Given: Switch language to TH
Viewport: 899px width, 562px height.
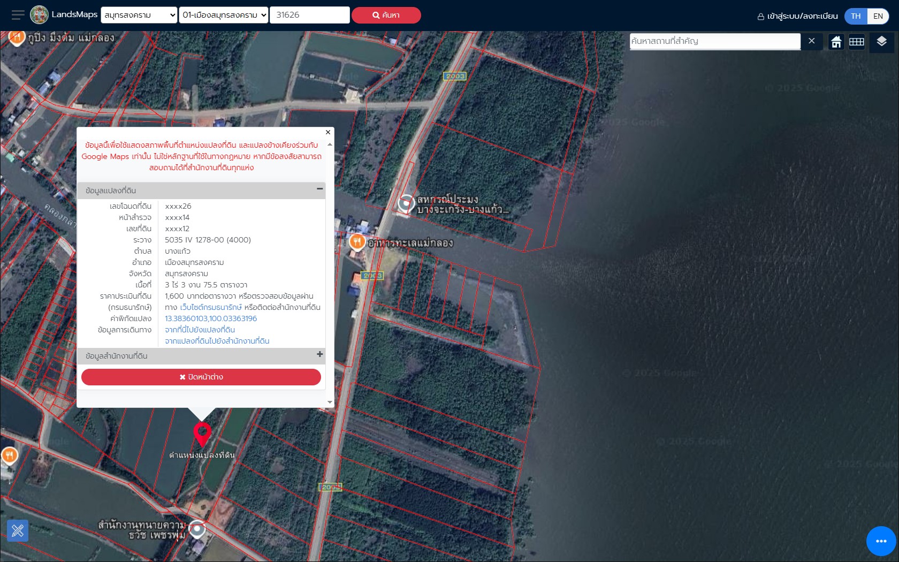Looking at the screenshot, I should [856, 16].
